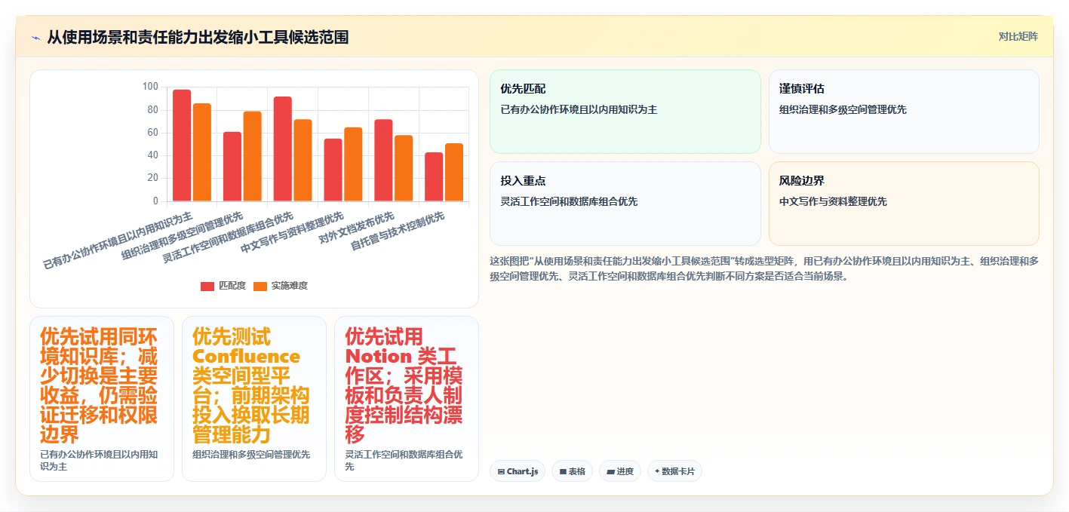1069x512 pixels.
Task: Click the orange 实施难度 bar for 灵活工作空间和数据库组合优先
Action: click(x=303, y=161)
